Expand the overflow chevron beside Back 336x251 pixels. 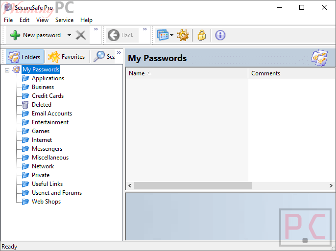pos(145,29)
